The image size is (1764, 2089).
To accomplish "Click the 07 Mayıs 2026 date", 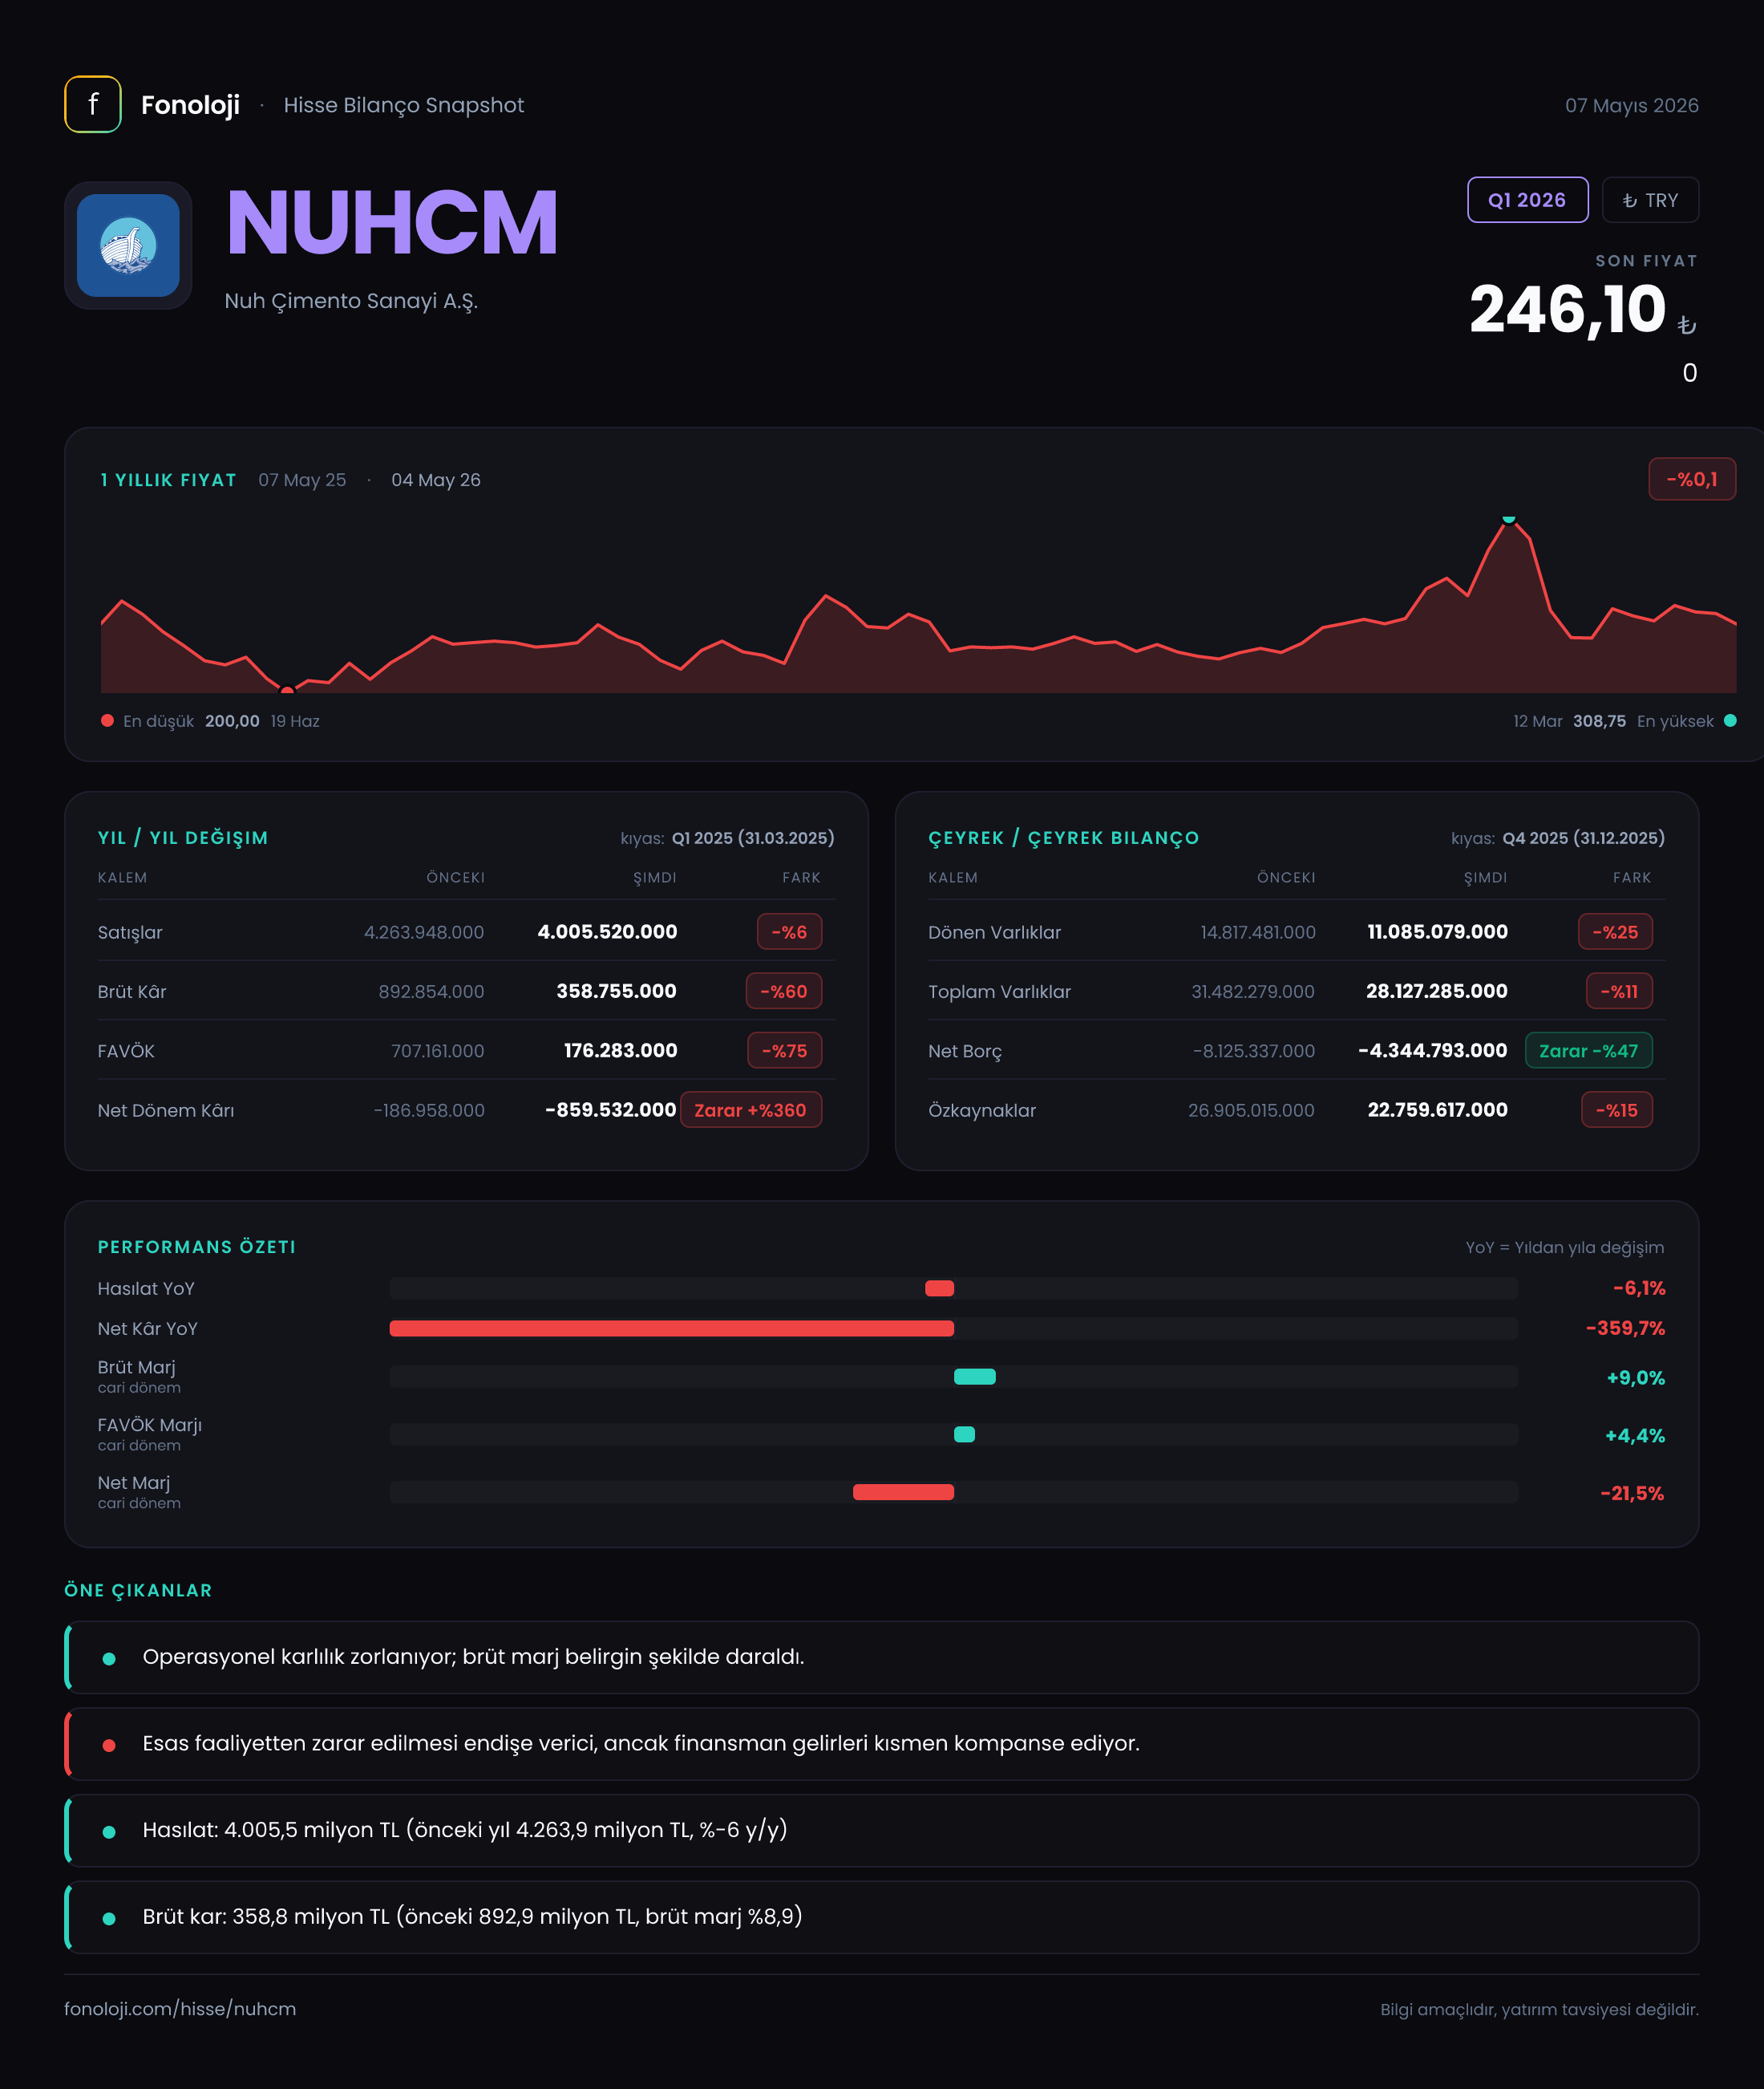I will (x=1631, y=105).
